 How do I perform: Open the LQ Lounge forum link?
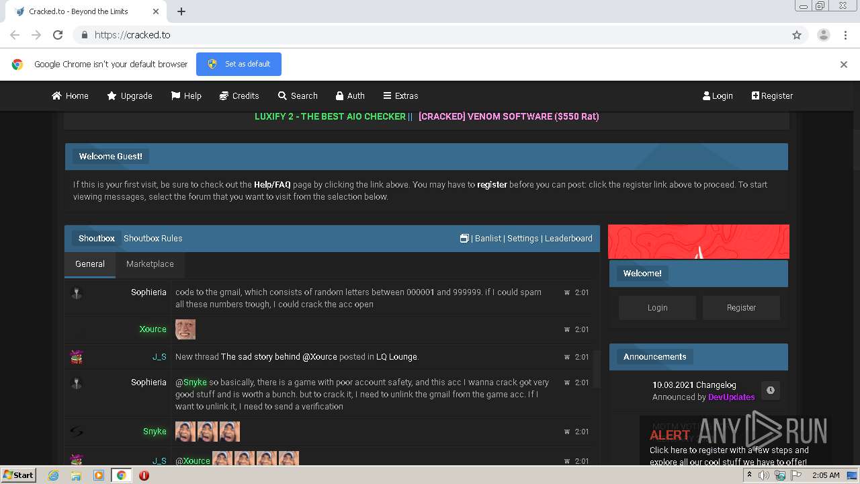coord(396,356)
